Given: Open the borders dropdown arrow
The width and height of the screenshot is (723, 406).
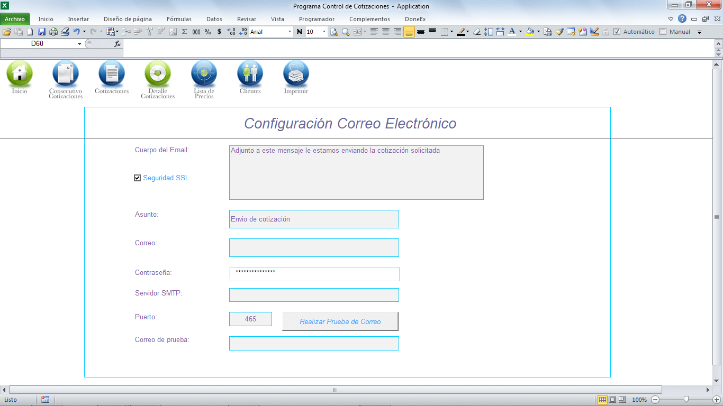Looking at the screenshot, I should pyautogui.click(x=451, y=32).
